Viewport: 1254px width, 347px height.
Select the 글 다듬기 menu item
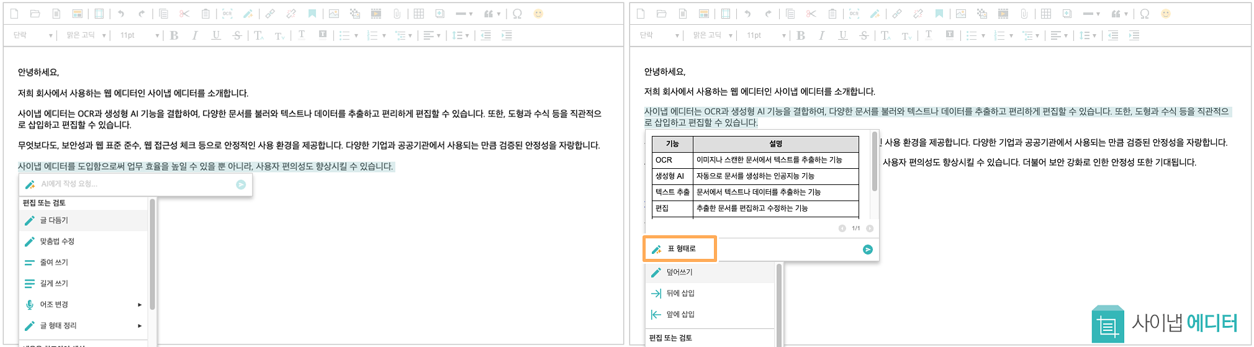tap(83, 220)
